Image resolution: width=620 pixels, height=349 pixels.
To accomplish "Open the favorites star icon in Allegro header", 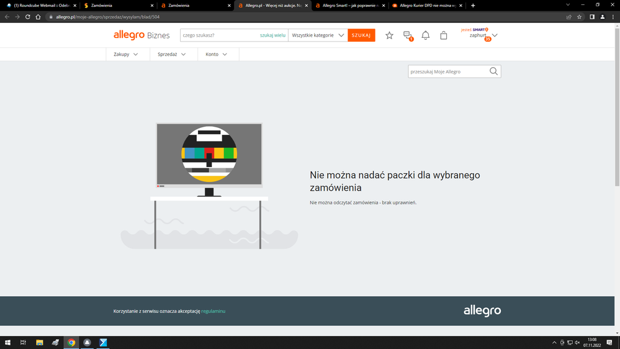I will coord(390,35).
